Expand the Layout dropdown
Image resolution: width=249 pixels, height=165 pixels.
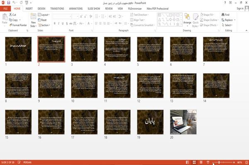click(x=44, y=15)
